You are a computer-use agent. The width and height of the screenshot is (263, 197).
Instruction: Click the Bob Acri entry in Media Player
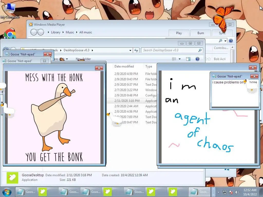220,59
